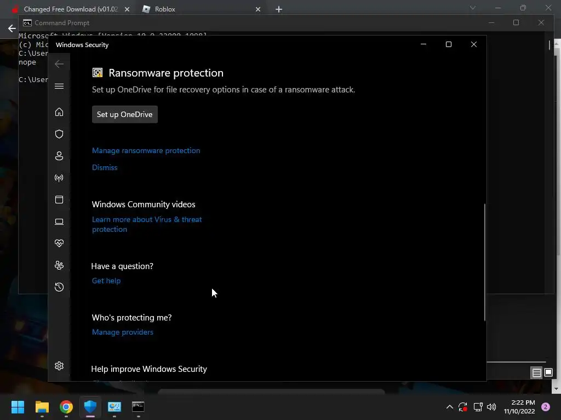Image resolution: width=561 pixels, height=420 pixels.
Task: Click Command Prompt taskbar icon
Action: 138,407
